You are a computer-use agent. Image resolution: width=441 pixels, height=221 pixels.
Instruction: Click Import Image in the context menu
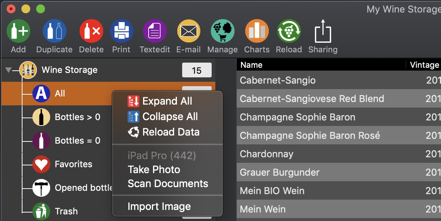pos(159,207)
